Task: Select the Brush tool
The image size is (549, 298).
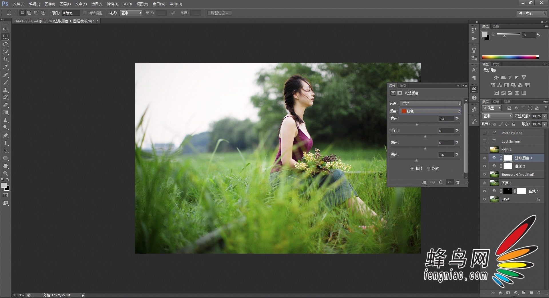Action: [5, 82]
